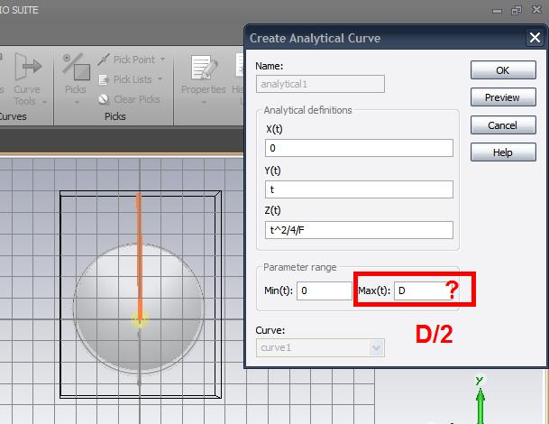The image size is (549, 424).
Task: Click the Clear Picks tool
Action: tap(129, 99)
